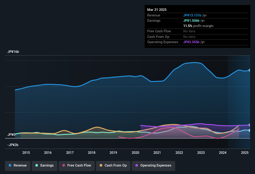Click the -JP¥2b y-axis label

(x=13, y=145)
